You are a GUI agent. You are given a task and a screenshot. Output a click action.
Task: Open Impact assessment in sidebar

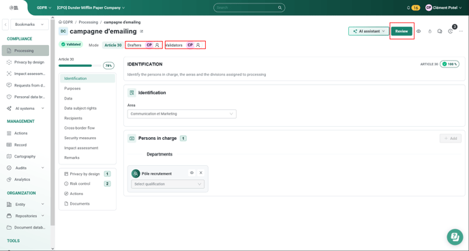(25, 74)
